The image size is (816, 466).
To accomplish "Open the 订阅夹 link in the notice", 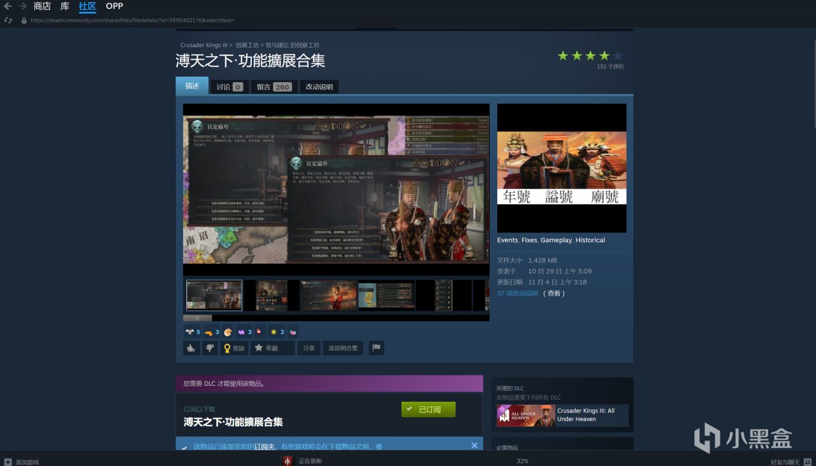I will click(x=265, y=447).
